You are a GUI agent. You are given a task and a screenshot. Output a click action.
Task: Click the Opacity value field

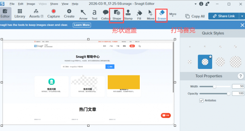[x=238, y=94]
